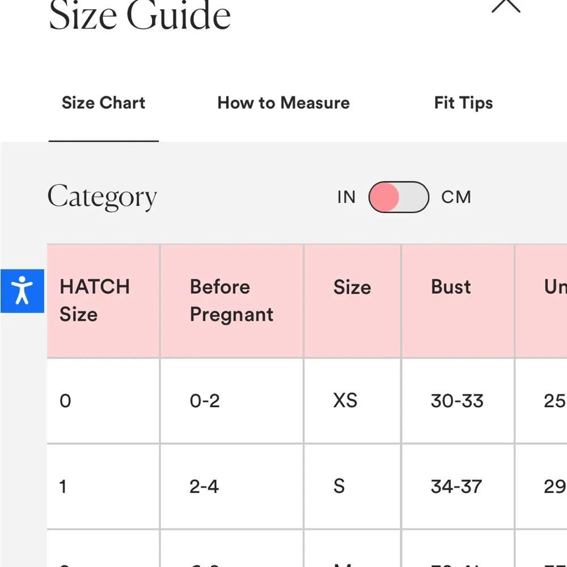Image resolution: width=567 pixels, height=567 pixels.
Task: Click the Size Guide title
Action: (140, 16)
